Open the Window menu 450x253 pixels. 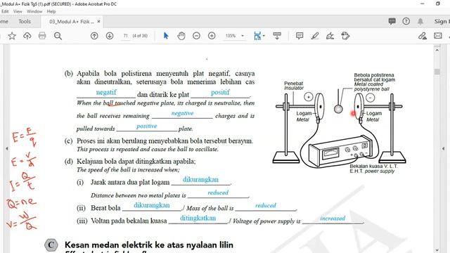(x=34, y=11)
